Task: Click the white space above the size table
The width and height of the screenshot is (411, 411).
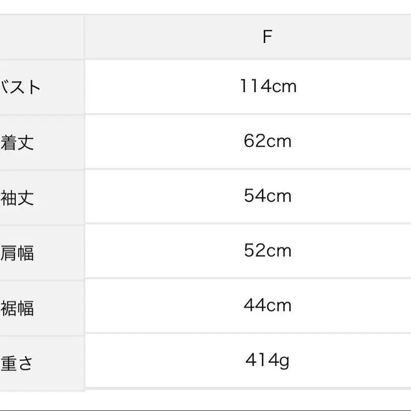Action: pos(205,6)
